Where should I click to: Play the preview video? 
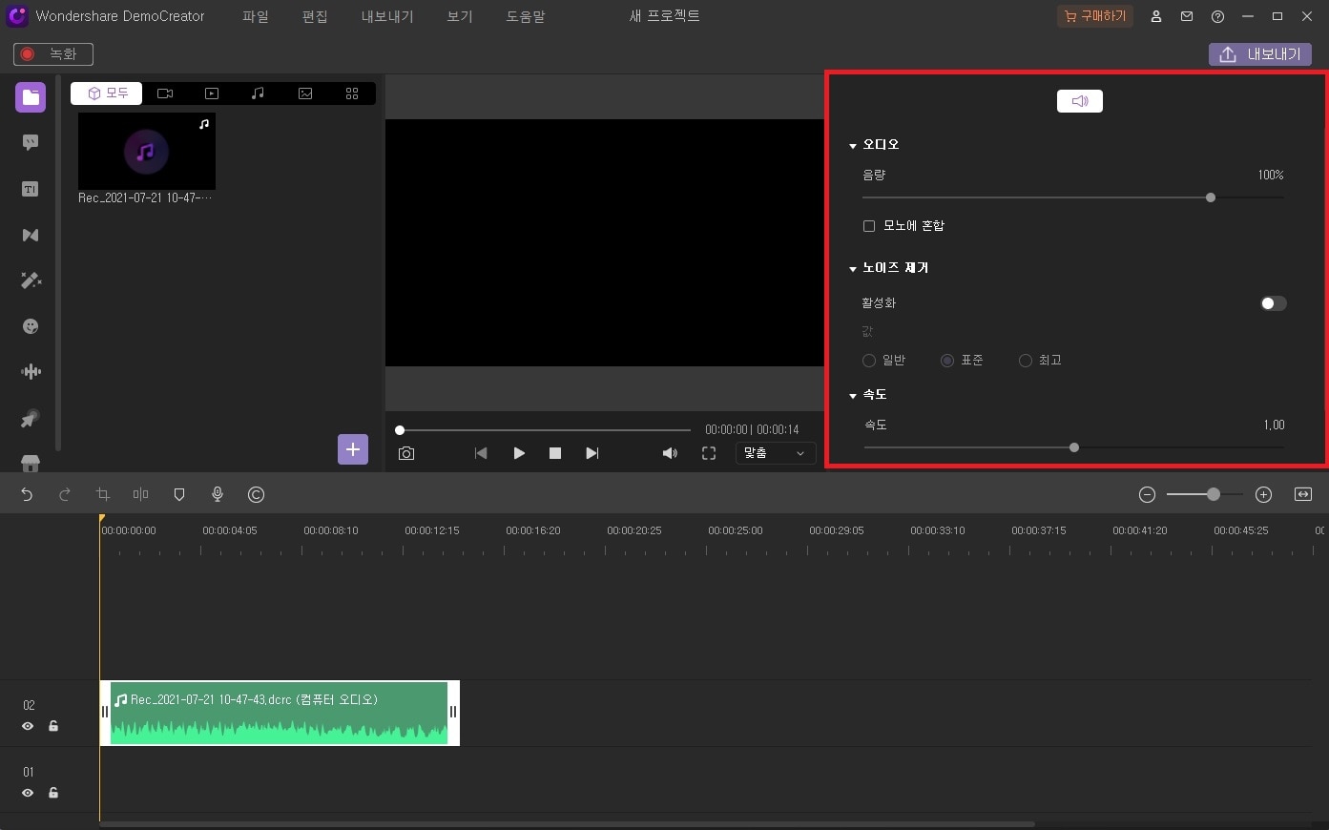pos(519,453)
